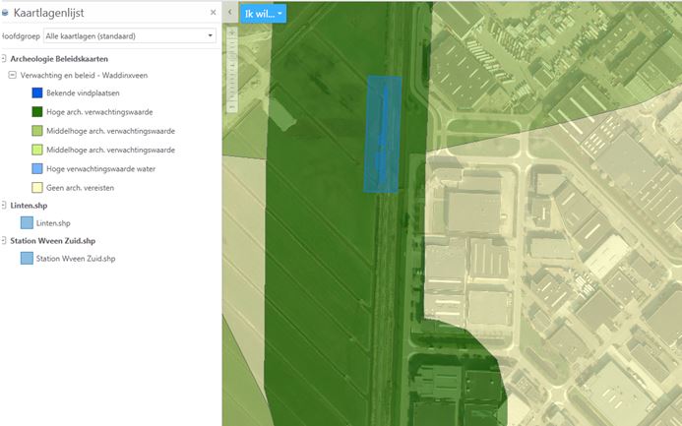Click the dark green Hoge arch. verwachtingswaarde swatch
The width and height of the screenshot is (682, 426).
[x=36, y=112]
